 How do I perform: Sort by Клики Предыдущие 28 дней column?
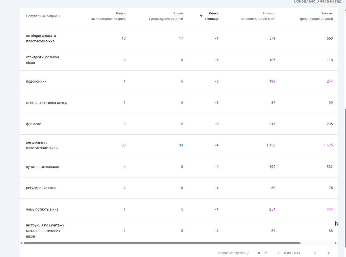[166, 16]
